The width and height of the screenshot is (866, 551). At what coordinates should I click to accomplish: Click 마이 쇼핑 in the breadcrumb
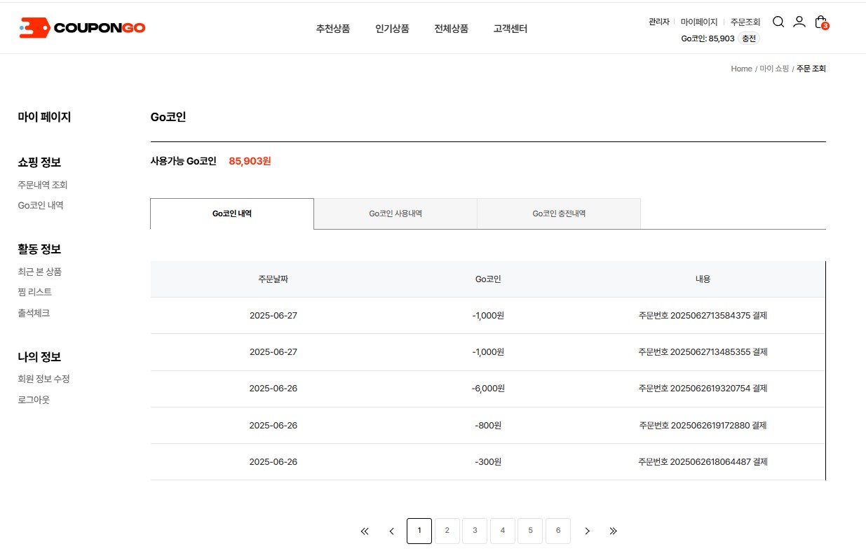pyautogui.click(x=774, y=69)
